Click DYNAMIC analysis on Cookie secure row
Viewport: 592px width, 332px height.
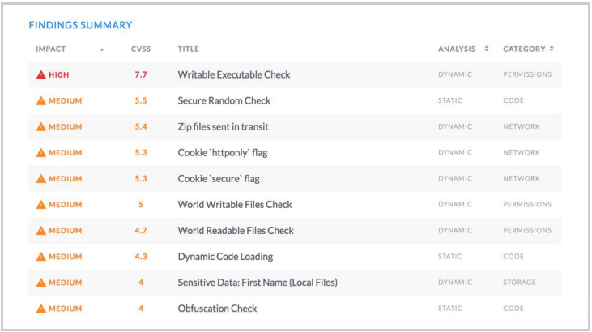click(x=455, y=179)
